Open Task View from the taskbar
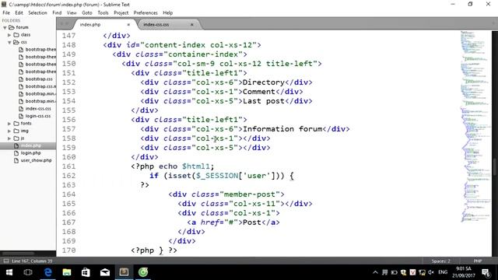Screen dimensions: 498x280 [x=28, y=272]
